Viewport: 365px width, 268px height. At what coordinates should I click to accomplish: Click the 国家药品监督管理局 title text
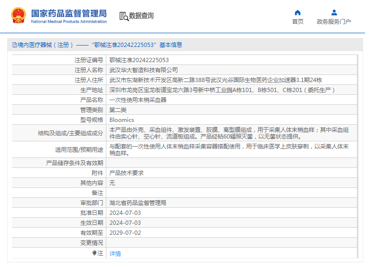coord(69,13)
